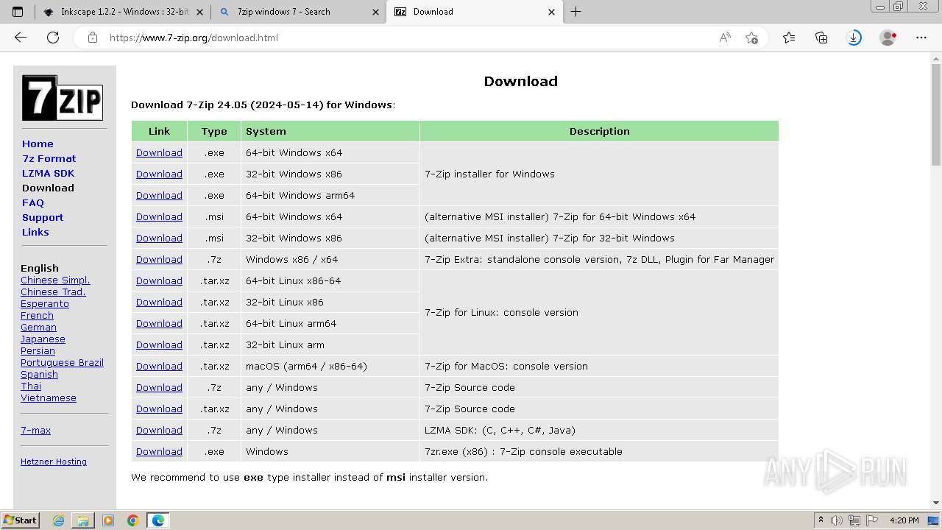Switch language to Portuguese Brazil
This screenshot has height=530, width=942.
point(62,362)
